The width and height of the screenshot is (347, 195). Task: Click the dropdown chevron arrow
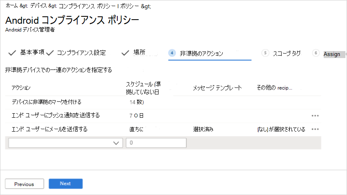[x=116, y=143]
